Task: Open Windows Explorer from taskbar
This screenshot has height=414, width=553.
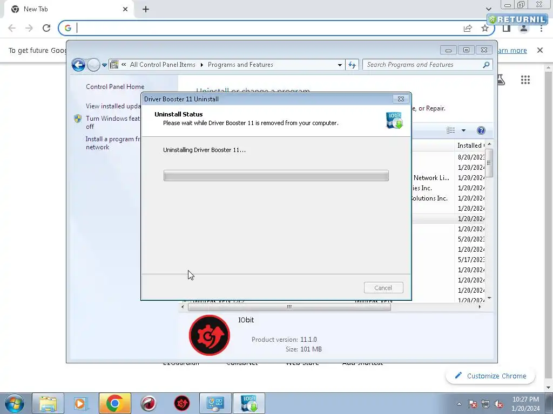Action: point(48,403)
